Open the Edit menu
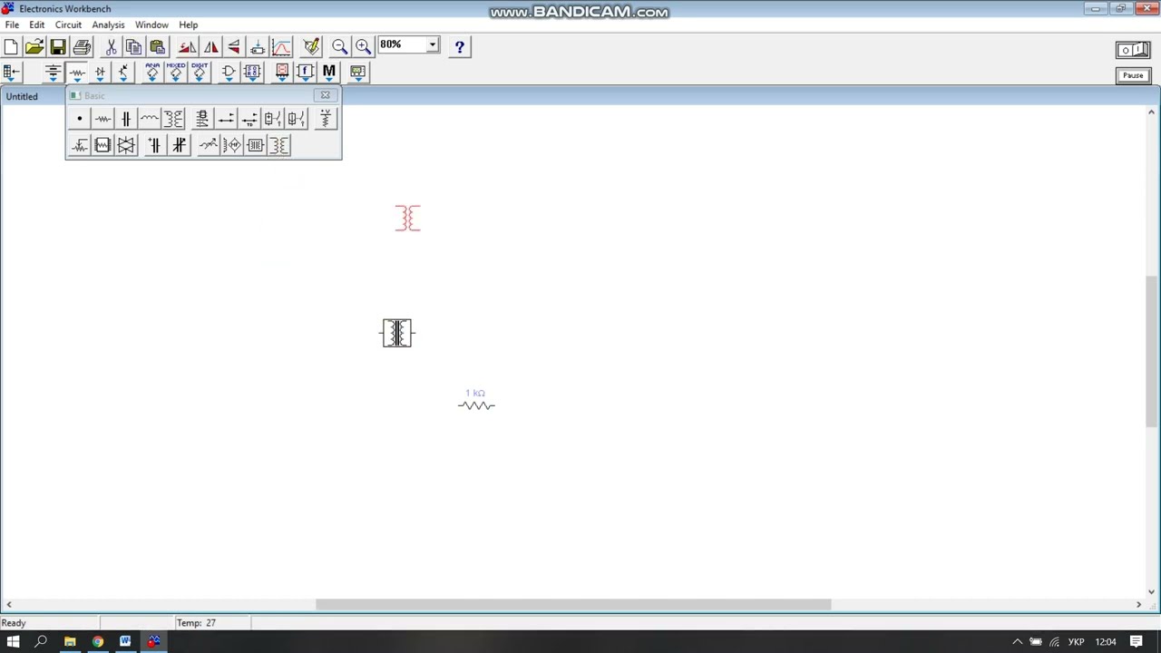Screen dimensions: 1161x653 (x=36, y=24)
